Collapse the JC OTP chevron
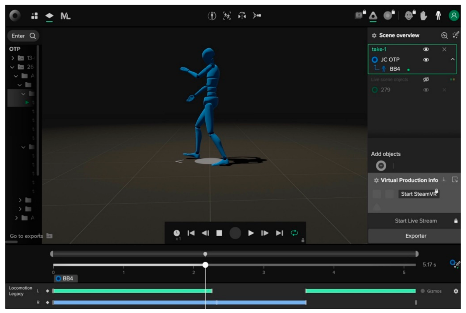This screenshot has width=466, height=313. 452,59
